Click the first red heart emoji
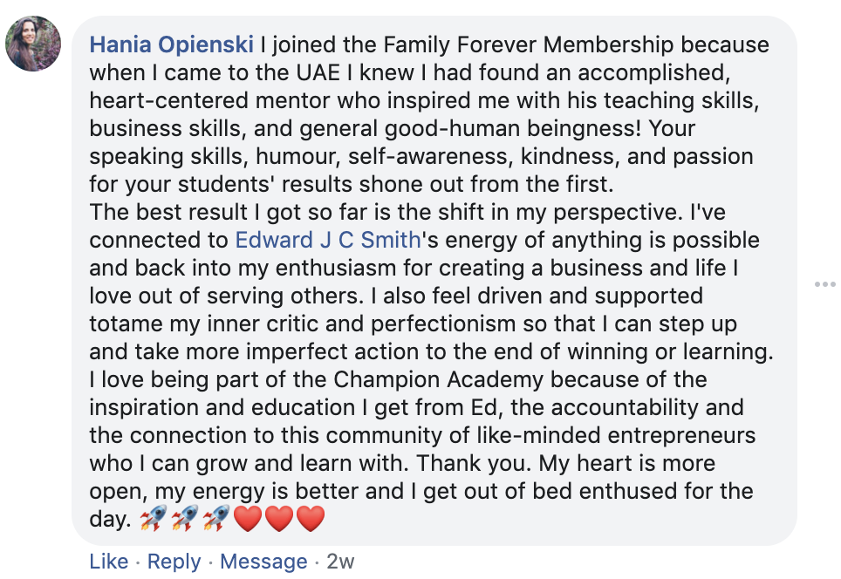841x579 pixels. (x=249, y=520)
